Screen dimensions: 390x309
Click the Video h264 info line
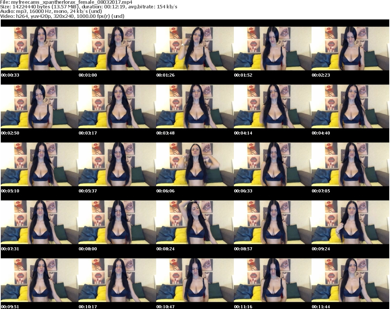[62, 16]
